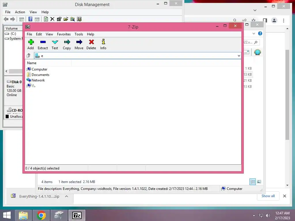The height and width of the screenshot is (221, 295).
Task: Close the Chrome downloads bar
Action: click(284, 196)
